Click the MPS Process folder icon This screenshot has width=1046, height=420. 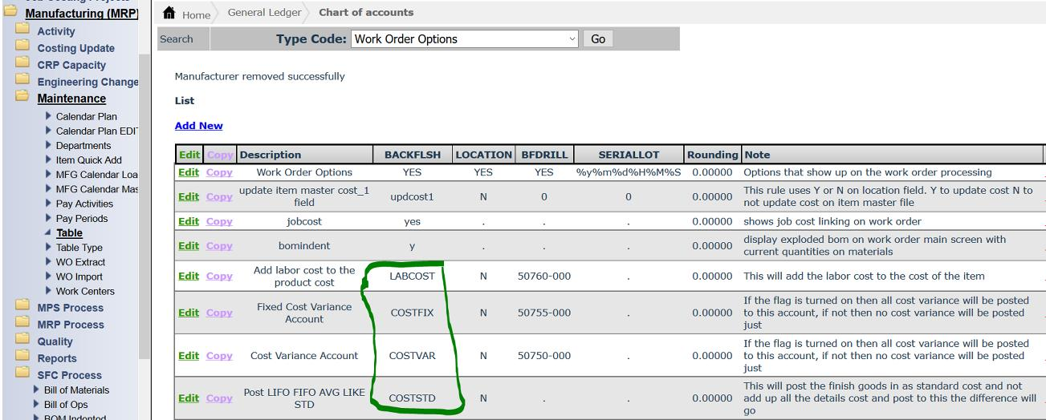coord(22,308)
